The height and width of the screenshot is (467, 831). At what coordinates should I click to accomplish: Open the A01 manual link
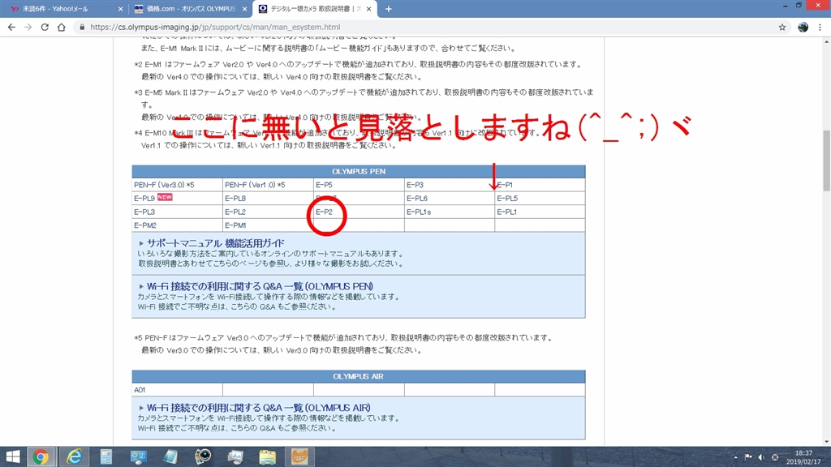point(140,390)
